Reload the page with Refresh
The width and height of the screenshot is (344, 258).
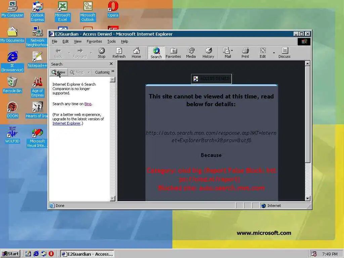[119, 53]
